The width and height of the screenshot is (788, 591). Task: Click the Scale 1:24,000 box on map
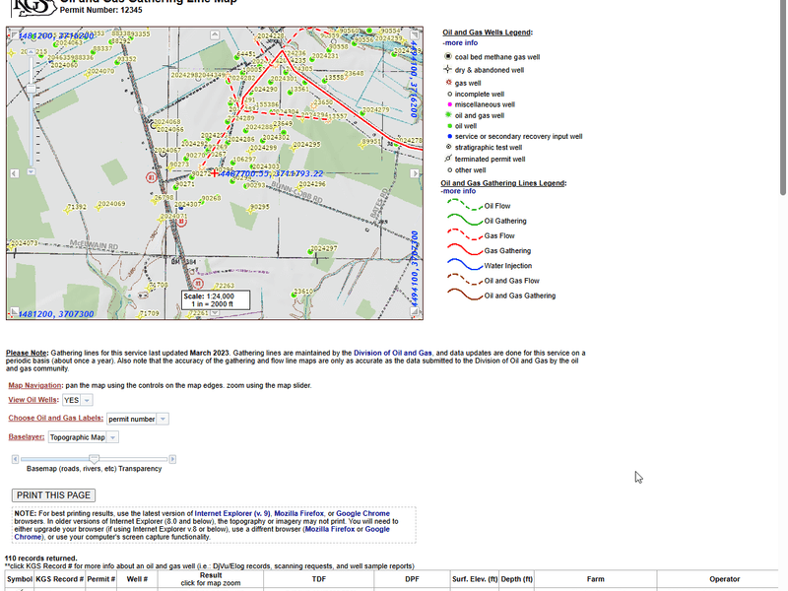click(x=216, y=300)
